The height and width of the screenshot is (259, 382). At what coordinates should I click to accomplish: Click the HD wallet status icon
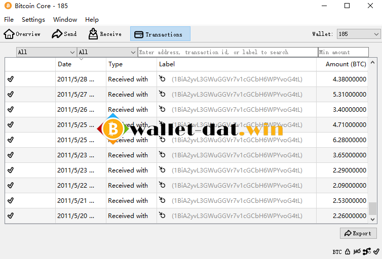357,251
